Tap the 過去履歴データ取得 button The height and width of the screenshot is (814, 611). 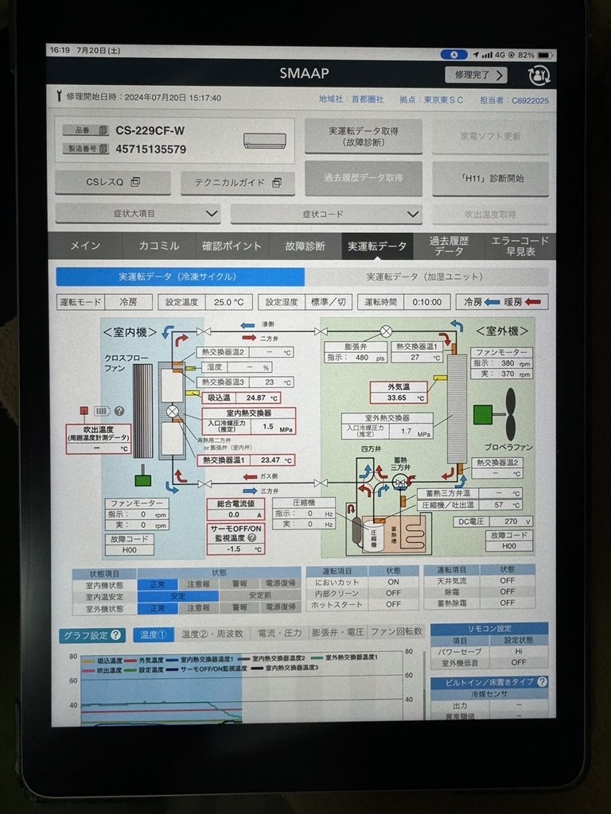pos(363,178)
